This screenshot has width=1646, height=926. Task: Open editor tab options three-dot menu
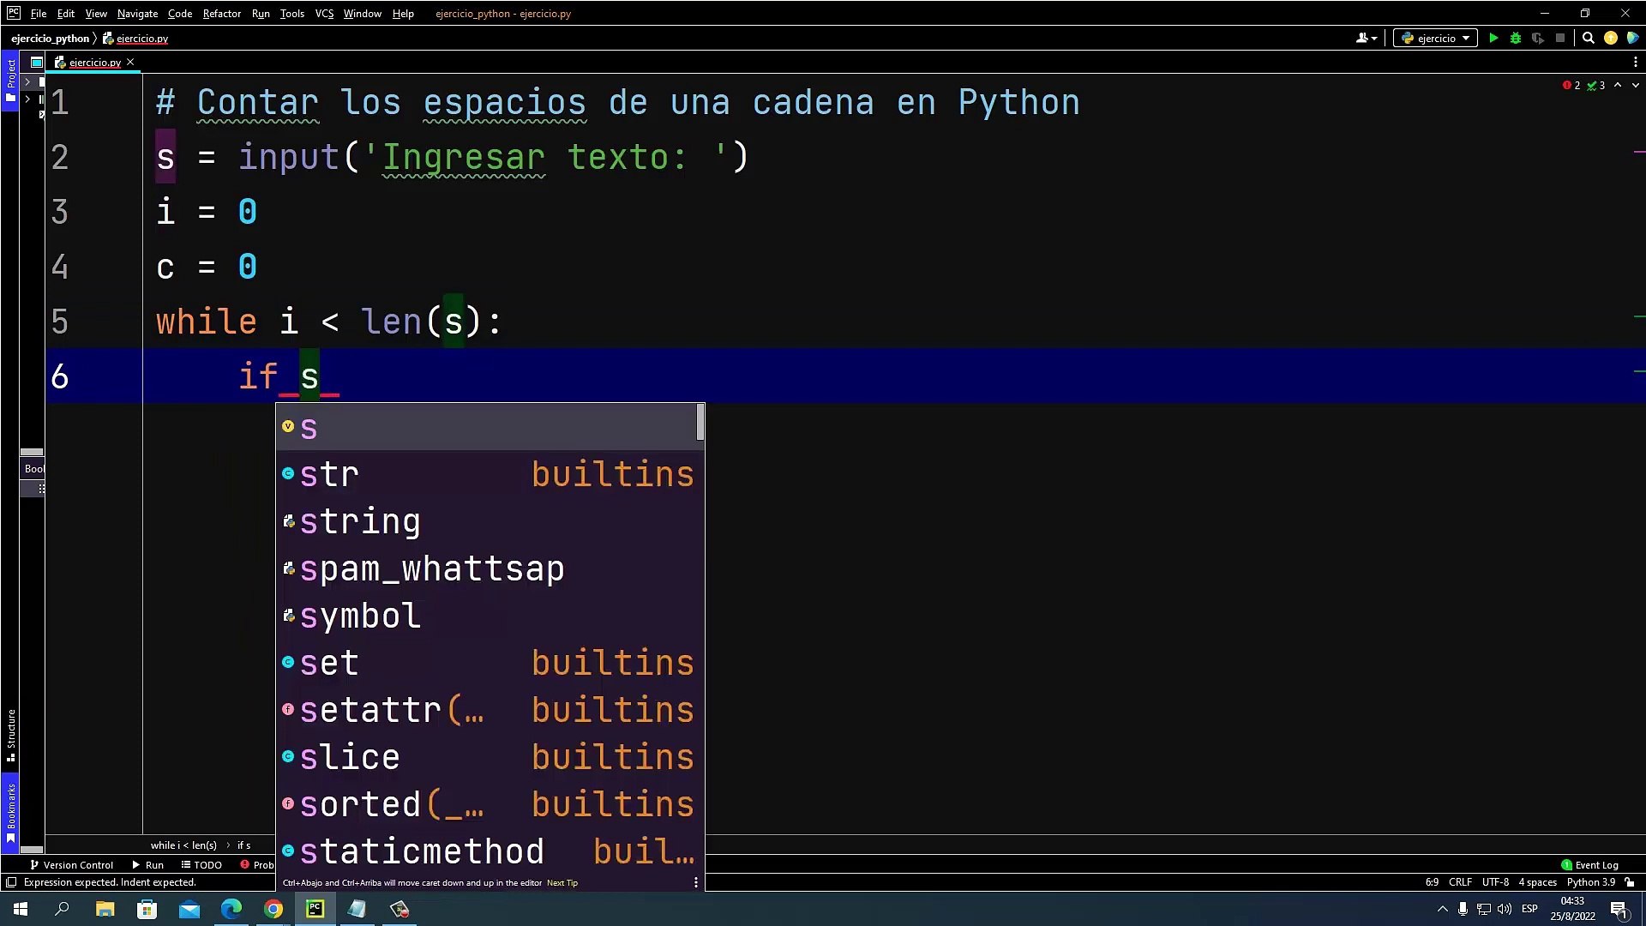[x=1635, y=62]
